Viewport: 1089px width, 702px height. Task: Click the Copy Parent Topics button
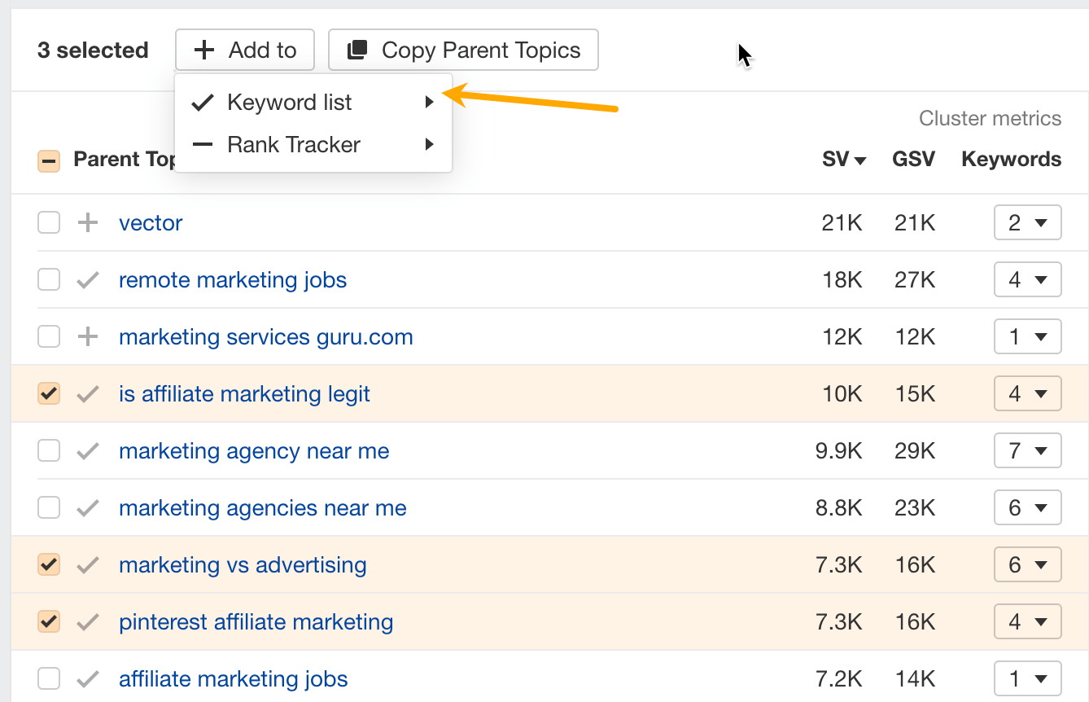click(x=462, y=50)
